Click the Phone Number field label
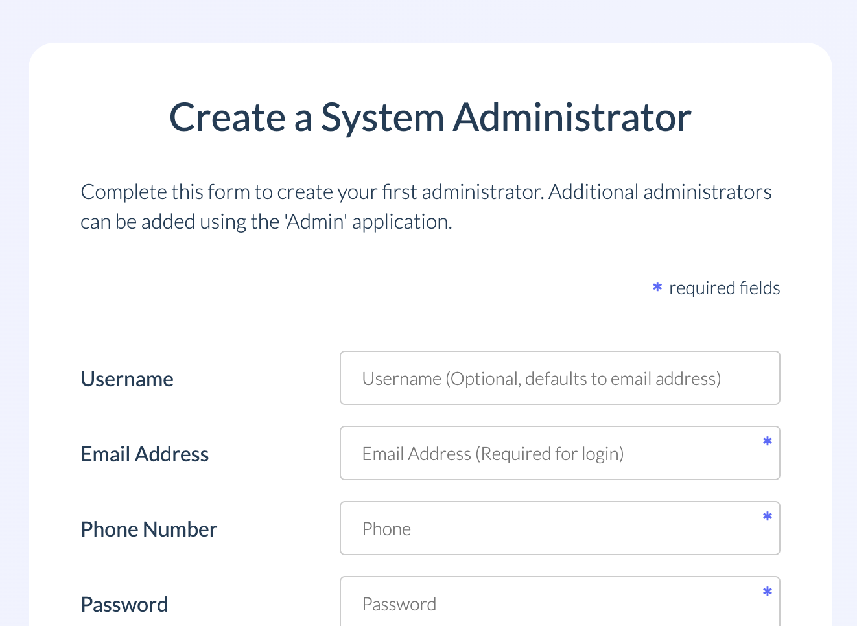The image size is (857, 626). pyautogui.click(x=148, y=529)
